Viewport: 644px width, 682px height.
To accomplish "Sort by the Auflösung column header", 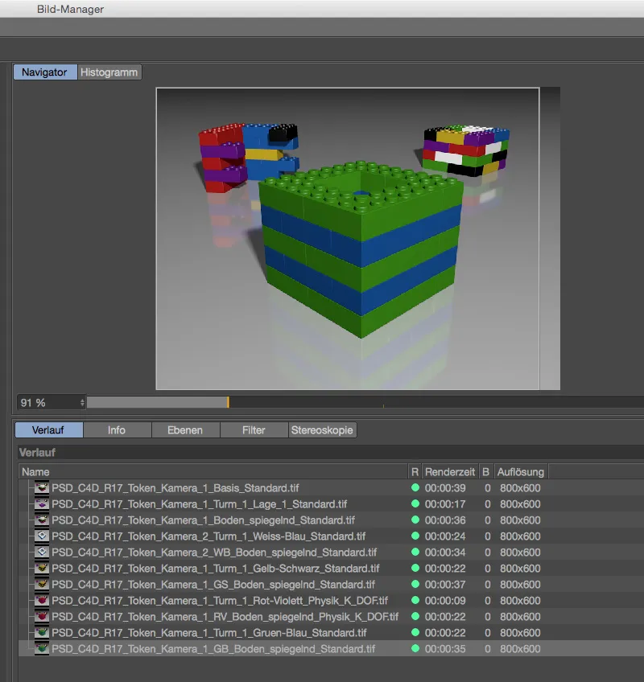I will (x=521, y=472).
